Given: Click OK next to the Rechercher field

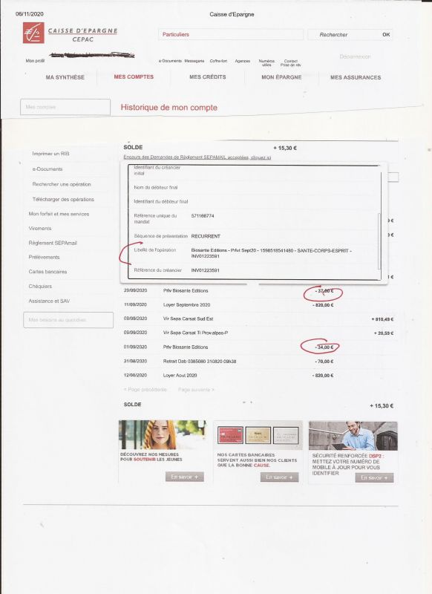Looking at the screenshot, I should (386, 34).
